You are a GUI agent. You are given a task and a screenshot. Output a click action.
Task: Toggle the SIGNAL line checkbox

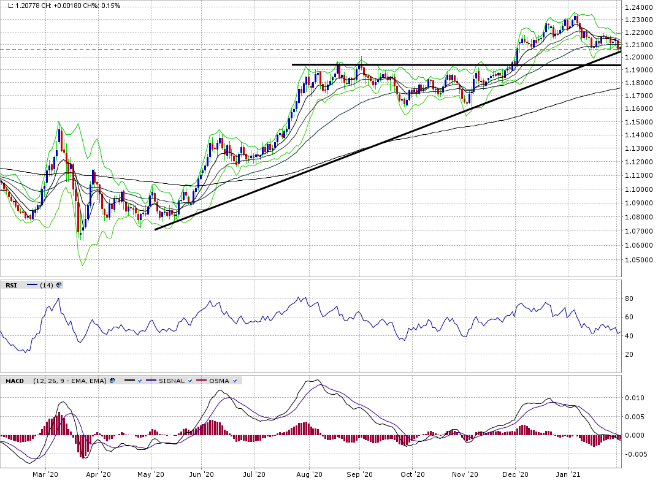coord(190,381)
